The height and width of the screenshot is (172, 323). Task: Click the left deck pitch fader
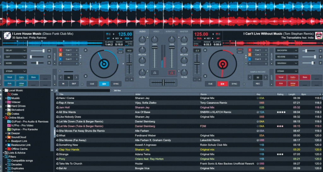[x=129, y=64]
